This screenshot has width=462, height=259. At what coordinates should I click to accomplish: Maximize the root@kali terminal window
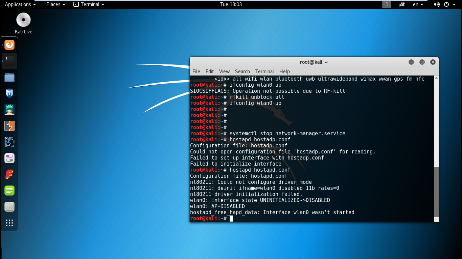pos(422,62)
